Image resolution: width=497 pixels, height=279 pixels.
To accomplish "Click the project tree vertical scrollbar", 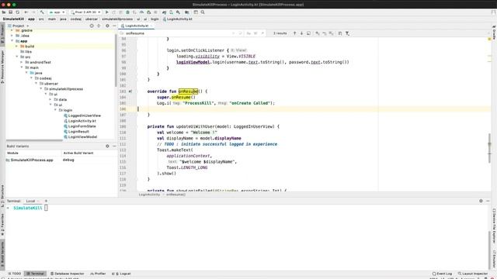I will [116, 60].
